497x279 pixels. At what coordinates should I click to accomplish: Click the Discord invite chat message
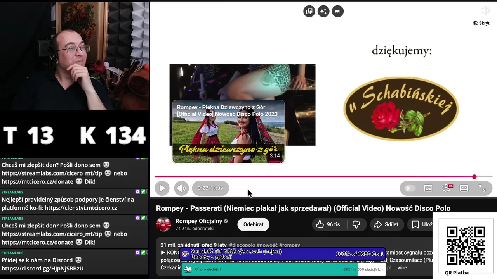coord(74,262)
